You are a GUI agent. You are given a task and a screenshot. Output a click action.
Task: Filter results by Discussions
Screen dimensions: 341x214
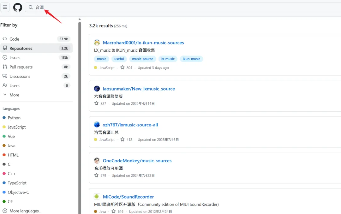click(36, 76)
